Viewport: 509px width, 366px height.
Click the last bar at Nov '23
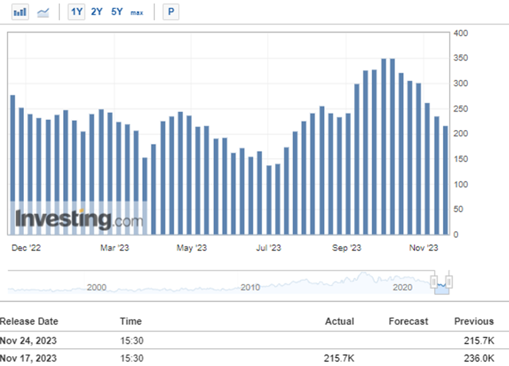coord(445,180)
